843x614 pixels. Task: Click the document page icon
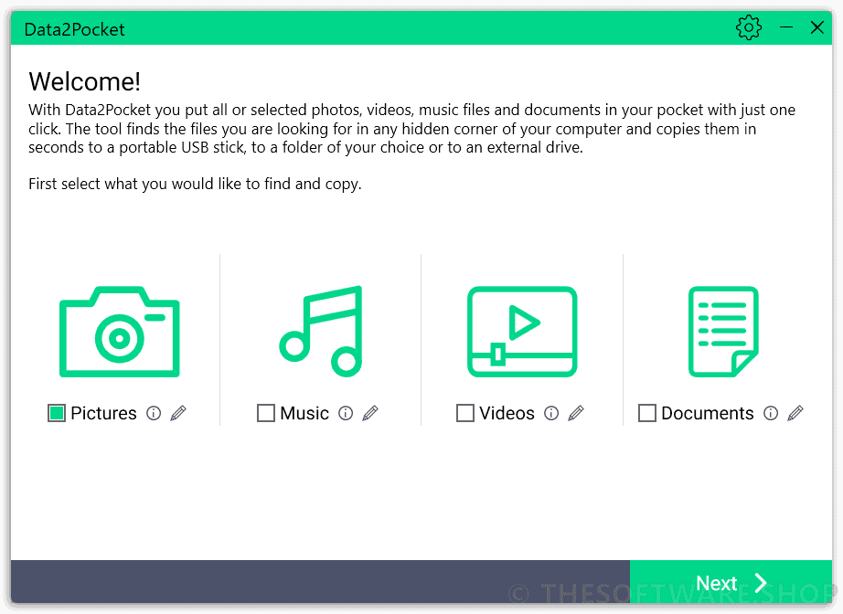tap(723, 332)
